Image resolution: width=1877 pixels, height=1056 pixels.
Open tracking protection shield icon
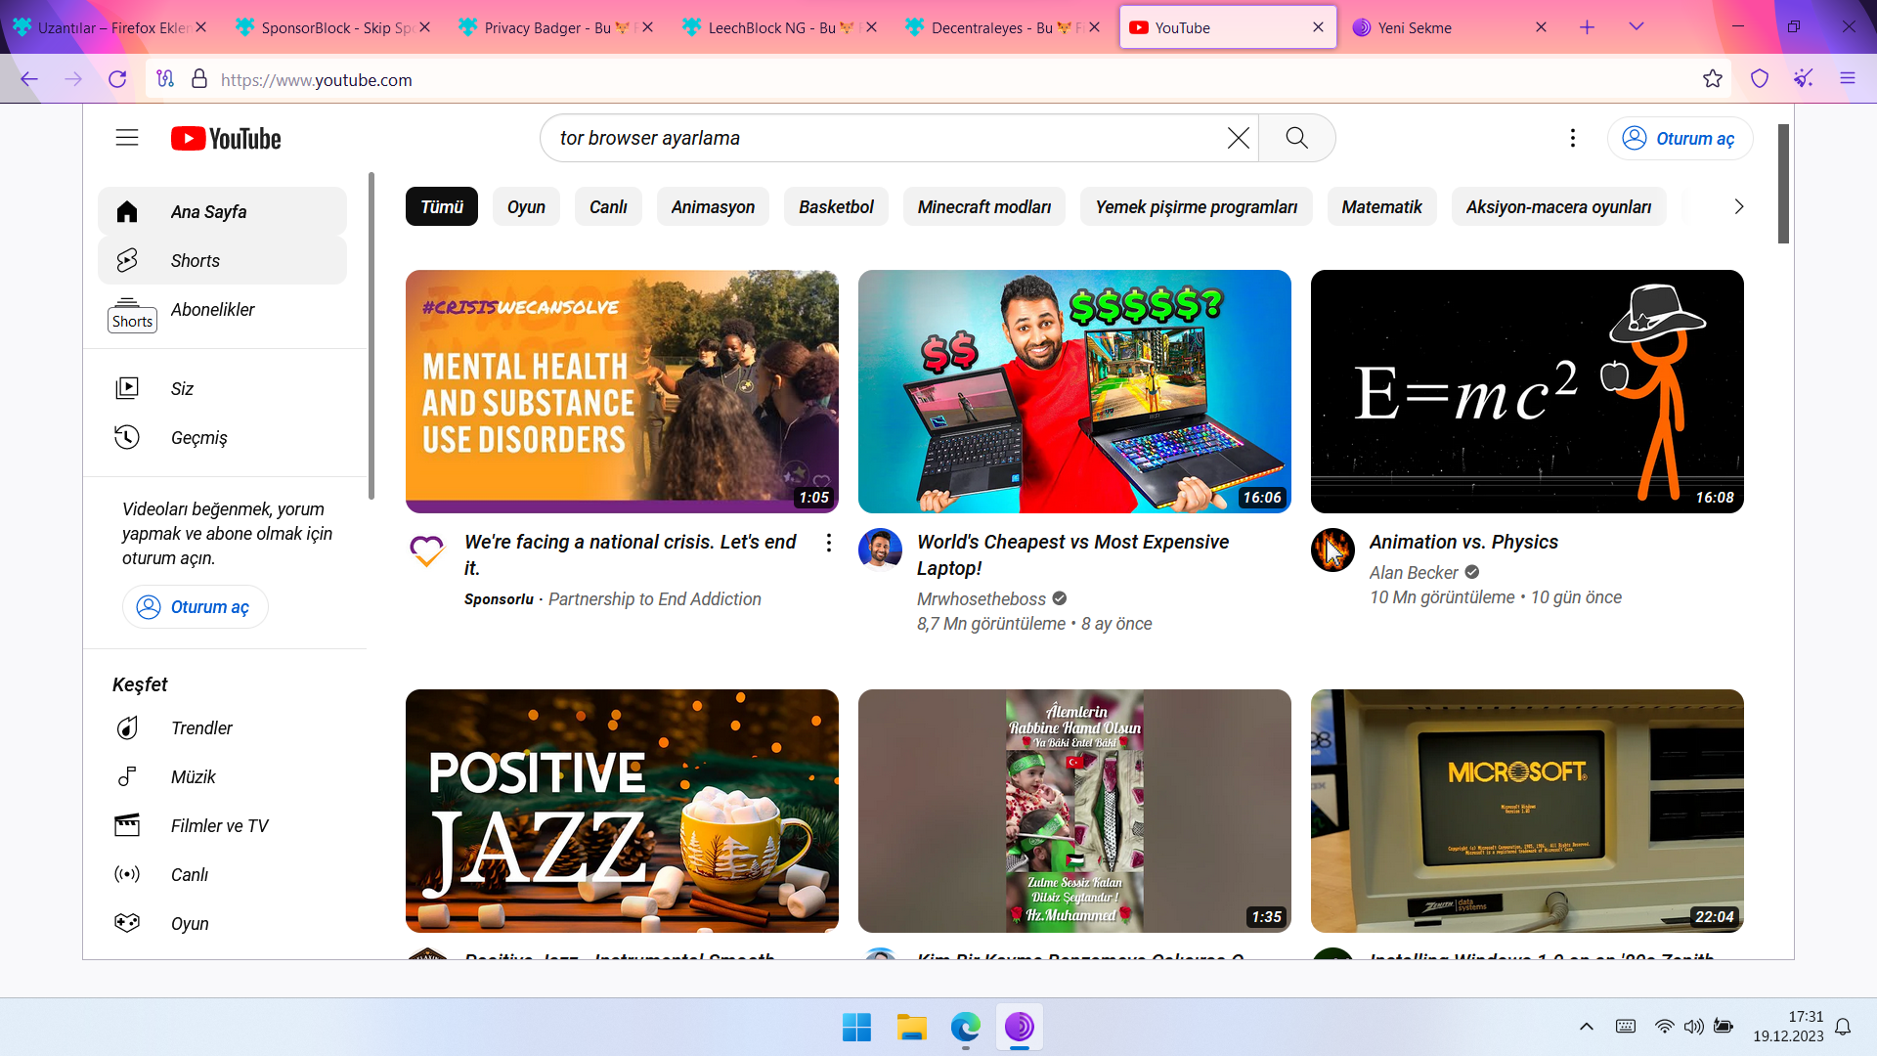1759,79
